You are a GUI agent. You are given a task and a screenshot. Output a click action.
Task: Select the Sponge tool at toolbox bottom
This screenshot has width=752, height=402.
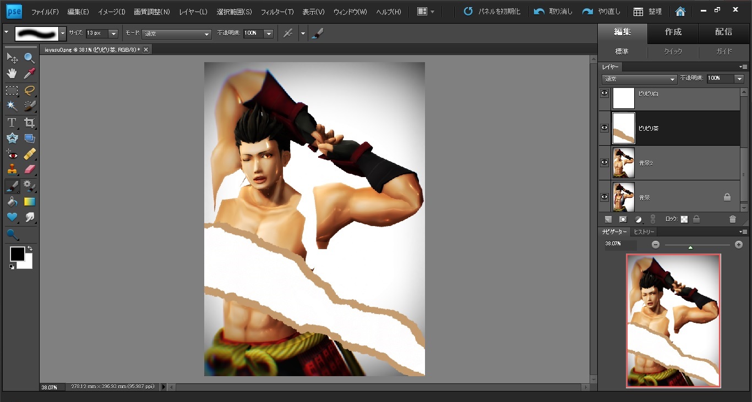click(12, 235)
